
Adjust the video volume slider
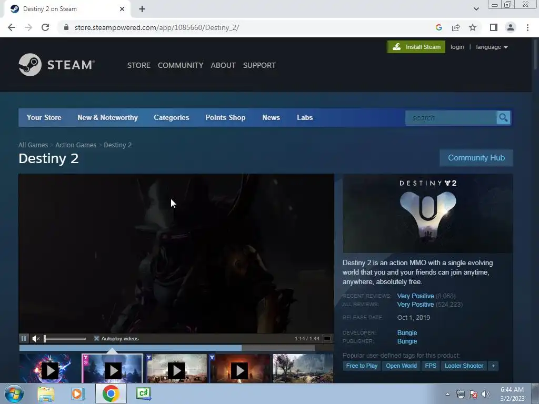(x=65, y=339)
